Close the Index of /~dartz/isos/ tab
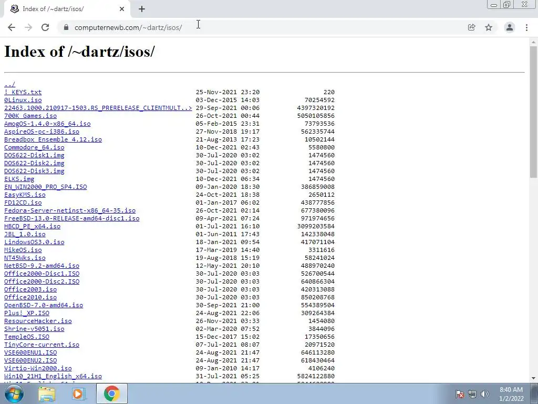538x404 pixels. tap(122, 9)
